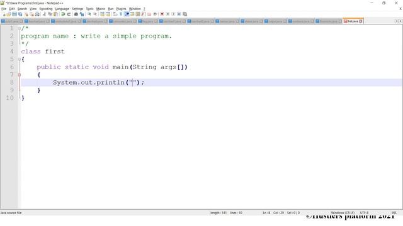
Task: Open the Settings menu
Action: click(77, 9)
